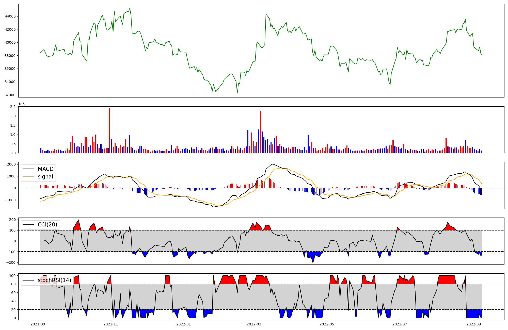Click the orange signal line swatch in legend

click(28, 177)
